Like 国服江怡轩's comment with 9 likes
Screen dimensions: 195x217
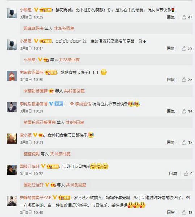(186, 174)
